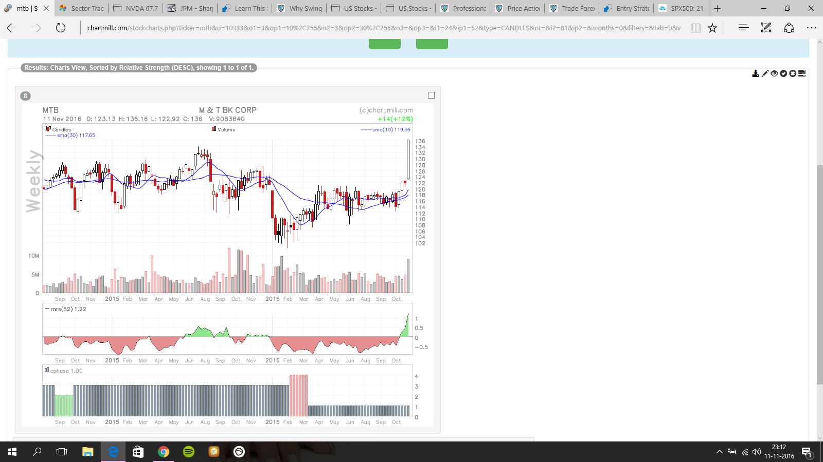823x462 pixels.
Task: Switch to the Sector Trac tab
Action: [81, 8]
